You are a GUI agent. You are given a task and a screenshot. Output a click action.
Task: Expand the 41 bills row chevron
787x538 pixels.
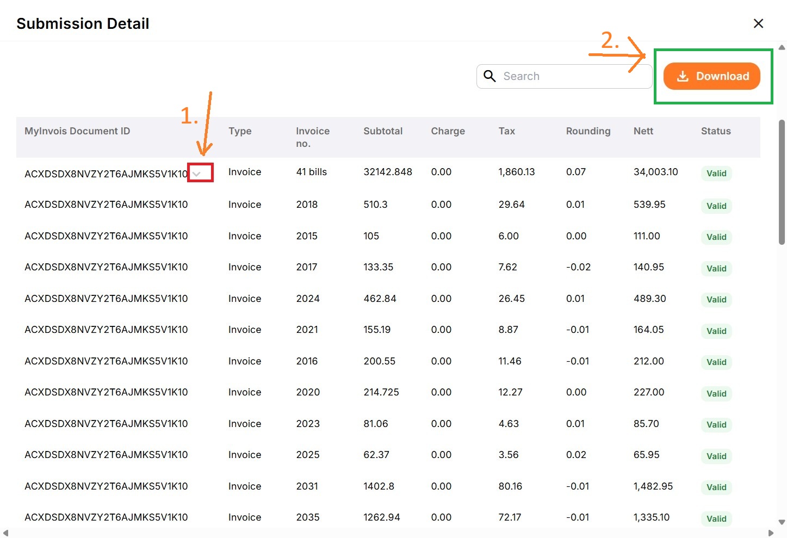point(197,174)
